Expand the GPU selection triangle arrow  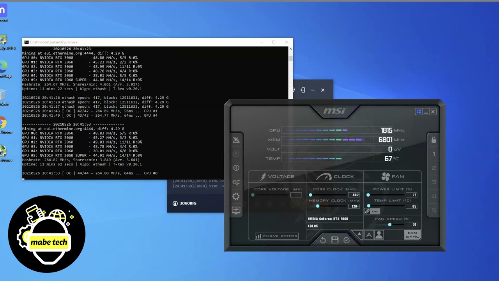pos(359,234)
